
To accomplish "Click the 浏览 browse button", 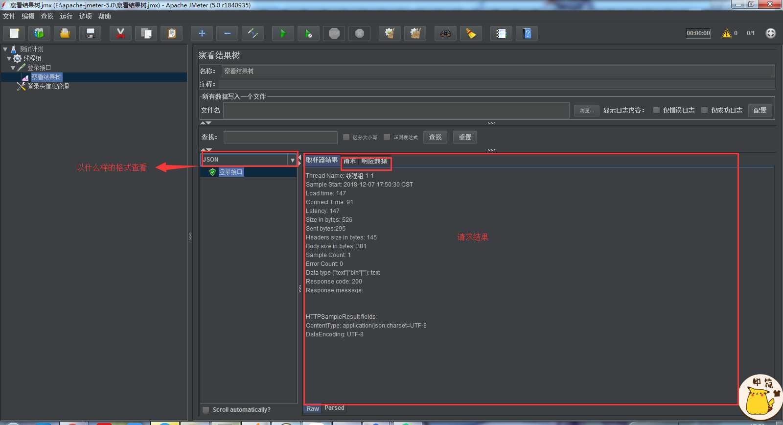I will pos(586,111).
